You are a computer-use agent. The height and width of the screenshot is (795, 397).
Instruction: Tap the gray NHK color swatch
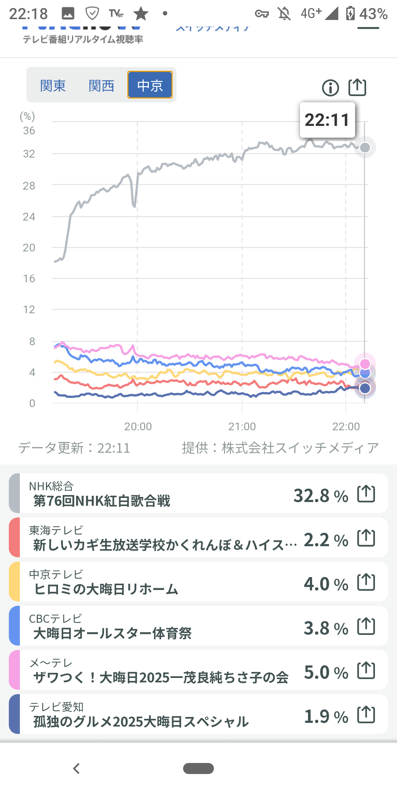pyautogui.click(x=14, y=494)
